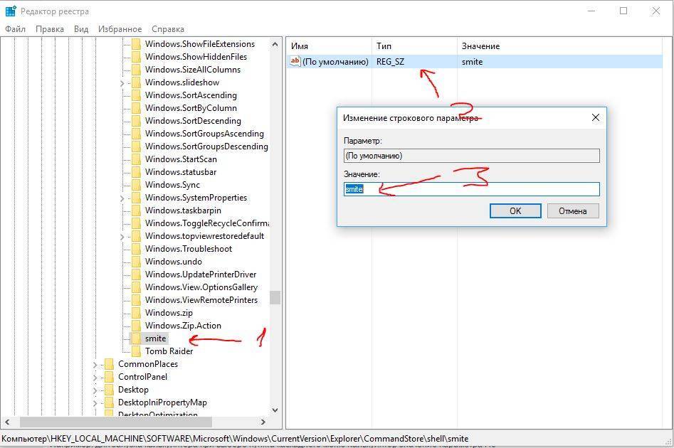Click the string value icon next to (По умолчанию)

(x=295, y=62)
